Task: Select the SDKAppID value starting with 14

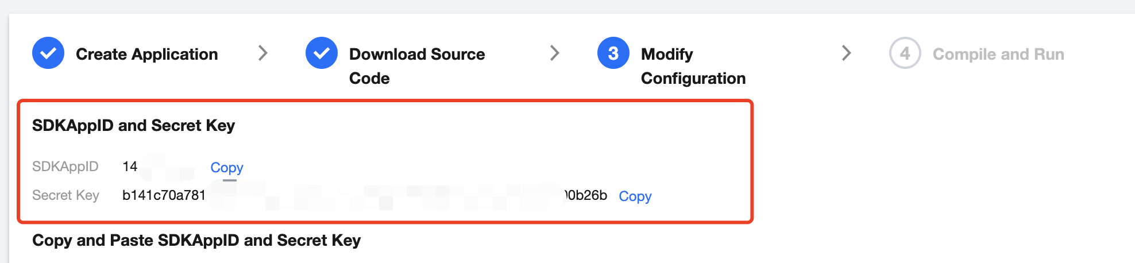Action: point(130,167)
